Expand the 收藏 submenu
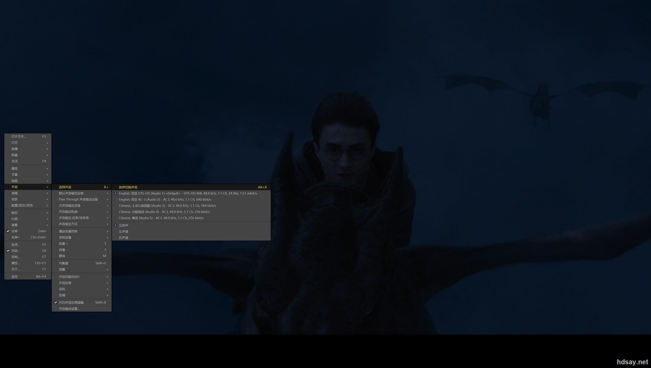 [28, 155]
